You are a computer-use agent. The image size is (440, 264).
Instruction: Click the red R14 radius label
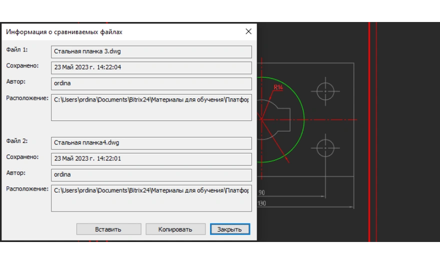click(x=278, y=87)
